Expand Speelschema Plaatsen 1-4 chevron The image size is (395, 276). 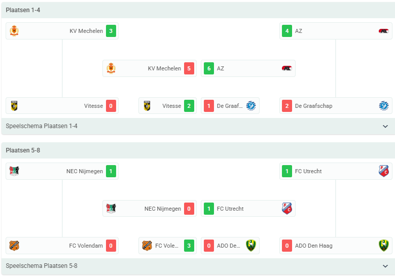point(385,126)
